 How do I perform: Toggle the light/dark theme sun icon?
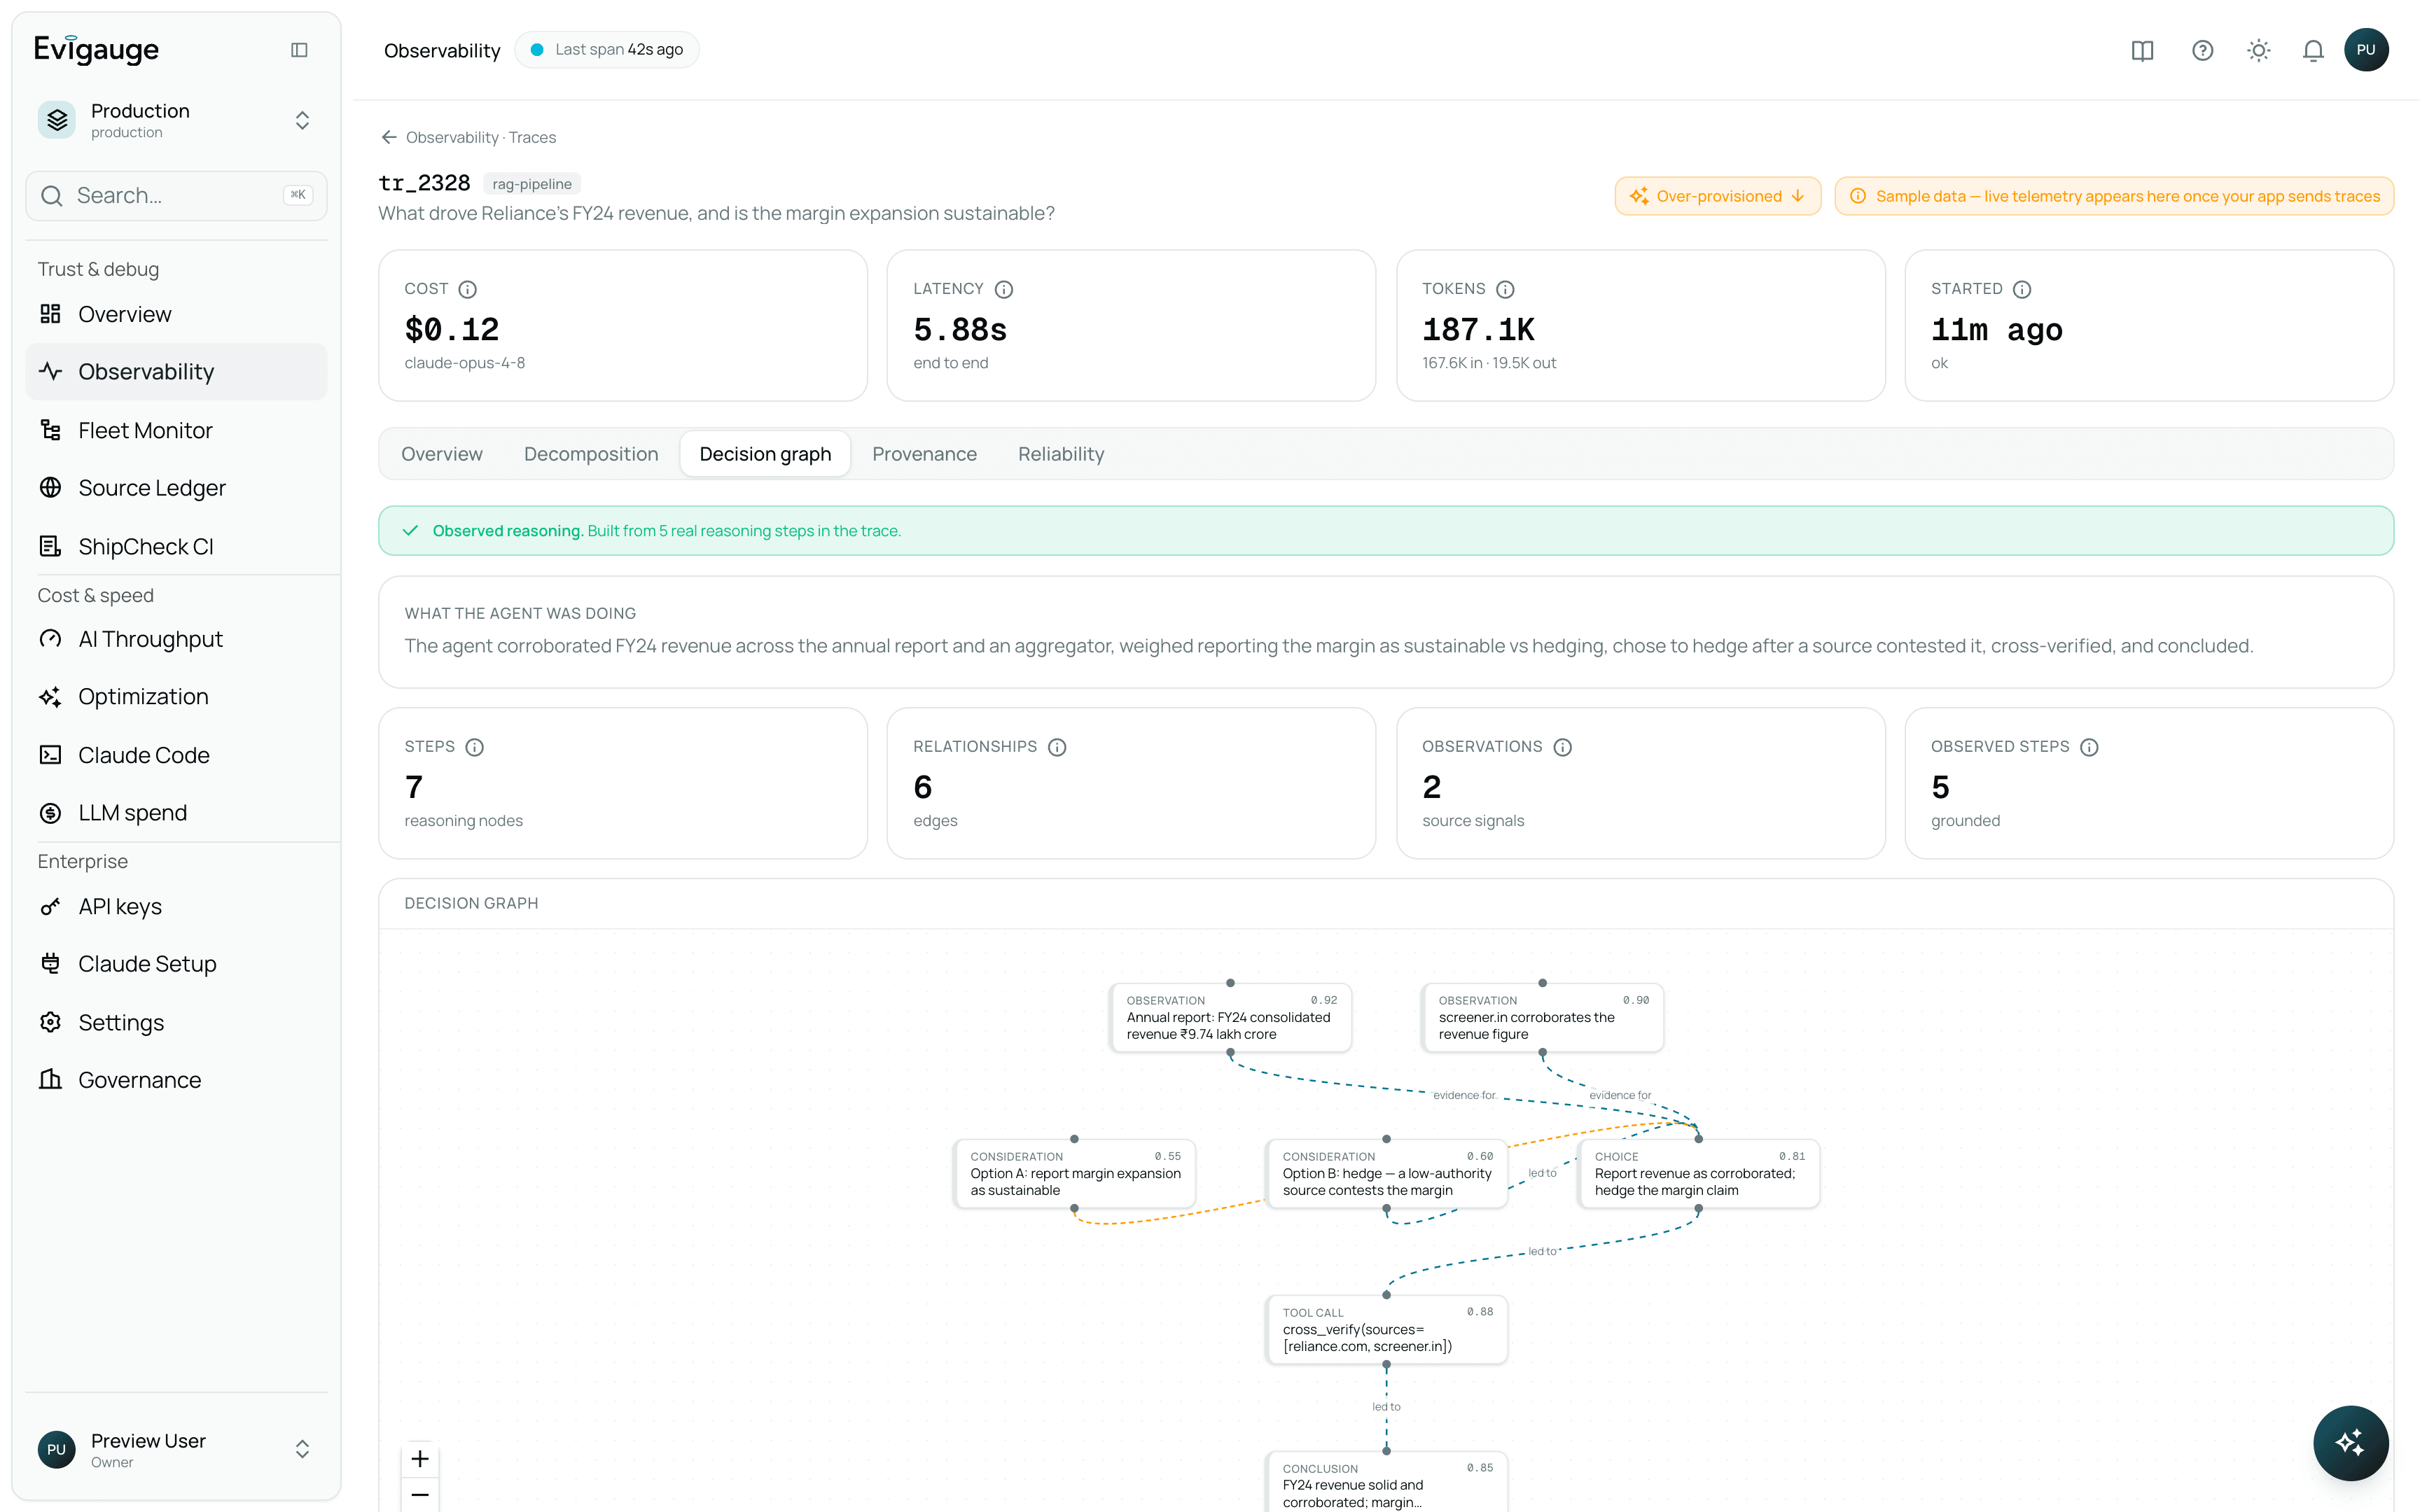point(2258,50)
